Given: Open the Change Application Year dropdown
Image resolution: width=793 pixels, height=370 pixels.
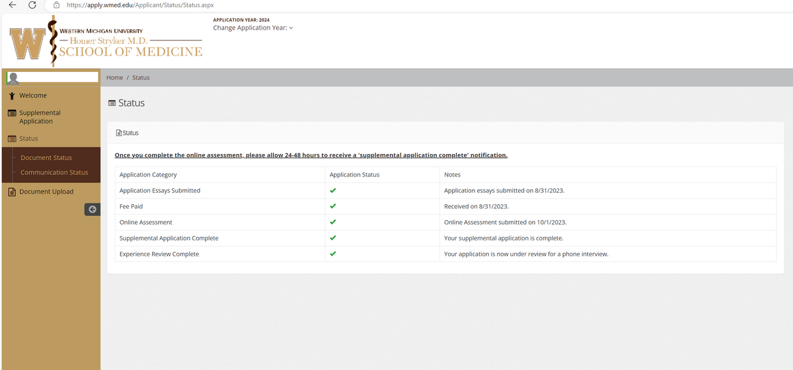Looking at the screenshot, I should tap(252, 28).
